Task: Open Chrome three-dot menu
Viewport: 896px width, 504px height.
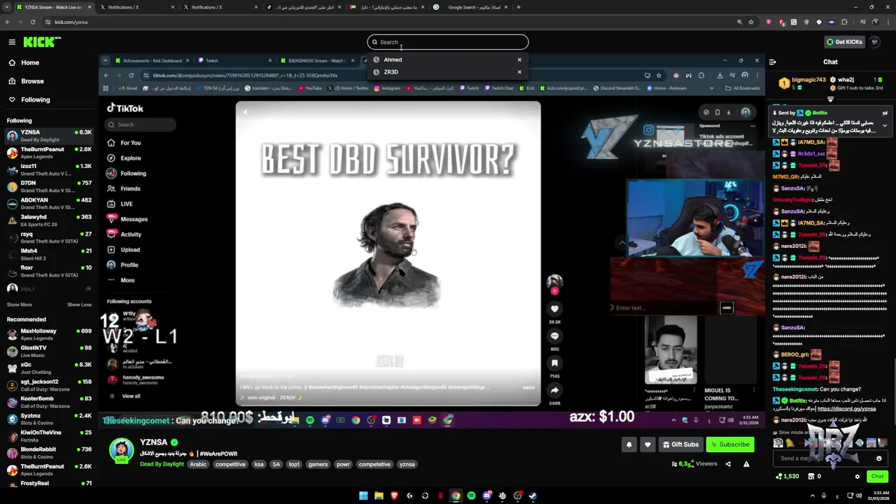Action: point(887,22)
